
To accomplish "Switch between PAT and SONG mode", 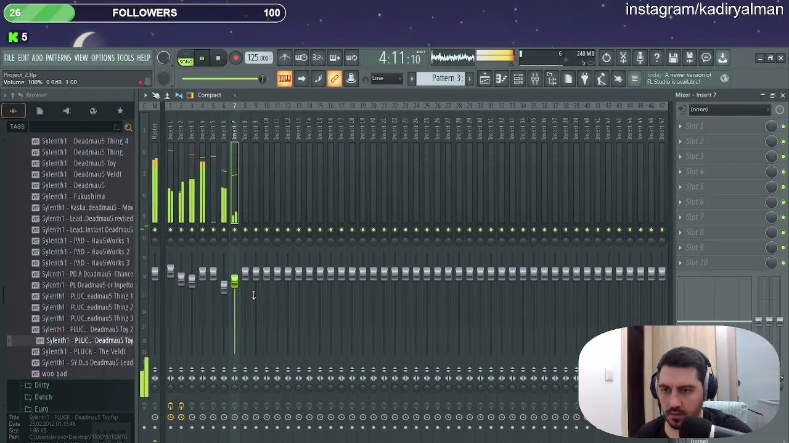I will [185, 58].
